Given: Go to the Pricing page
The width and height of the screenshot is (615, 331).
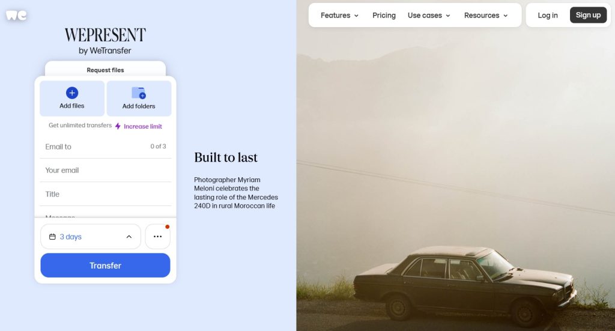Looking at the screenshot, I should [384, 15].
